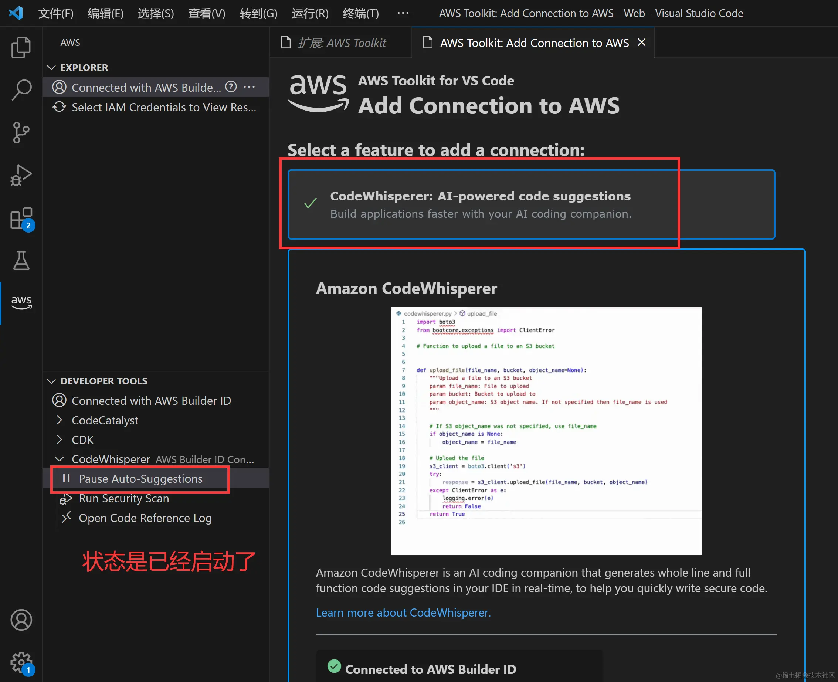
Task: Open the Extensions icon with badge
Action: click(21, 218)
